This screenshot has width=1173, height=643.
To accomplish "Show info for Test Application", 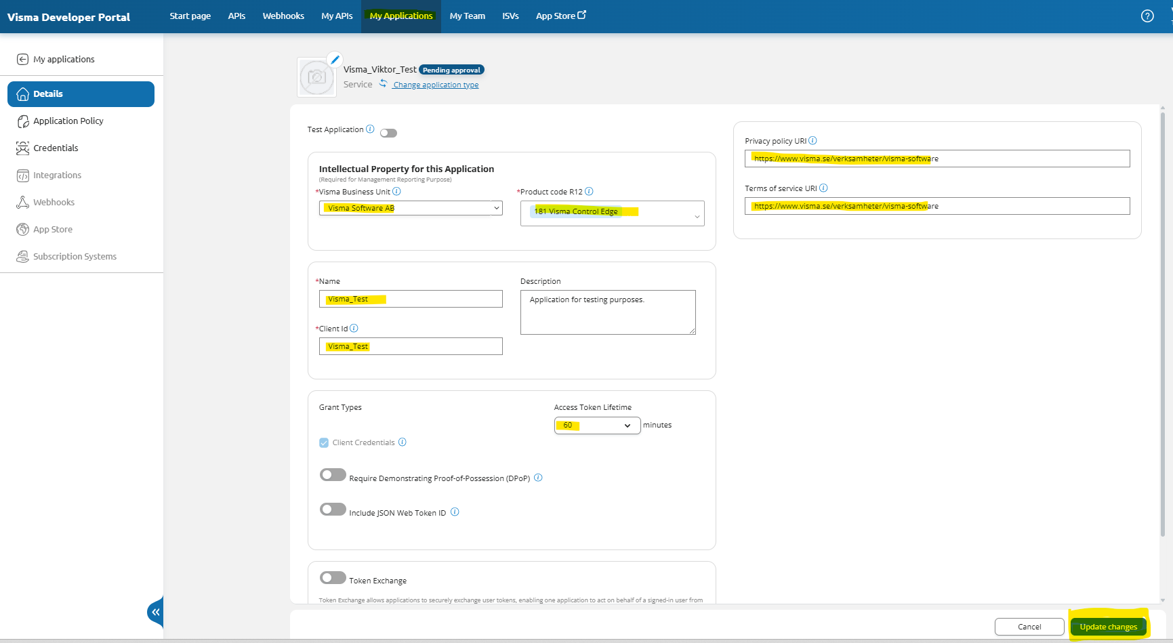I will [x=370, y=129].
